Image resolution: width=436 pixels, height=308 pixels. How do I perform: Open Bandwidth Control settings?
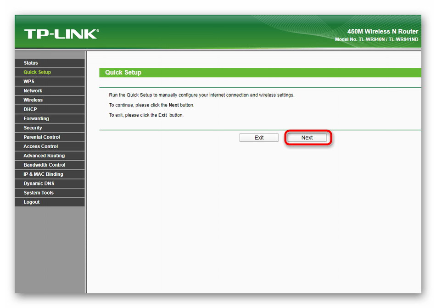(x=50, y=165)
